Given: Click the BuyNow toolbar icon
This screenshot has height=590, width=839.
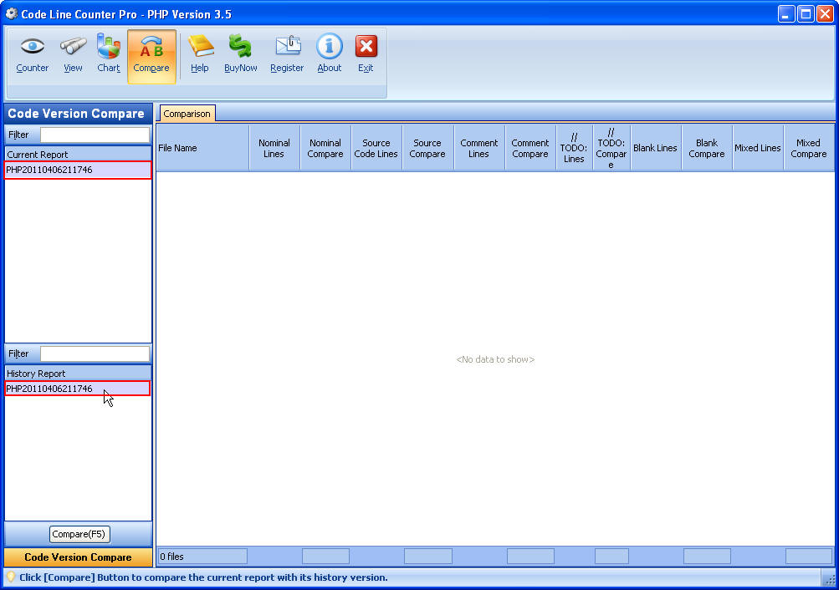Looking at the screenshot, I should point(240,52).
